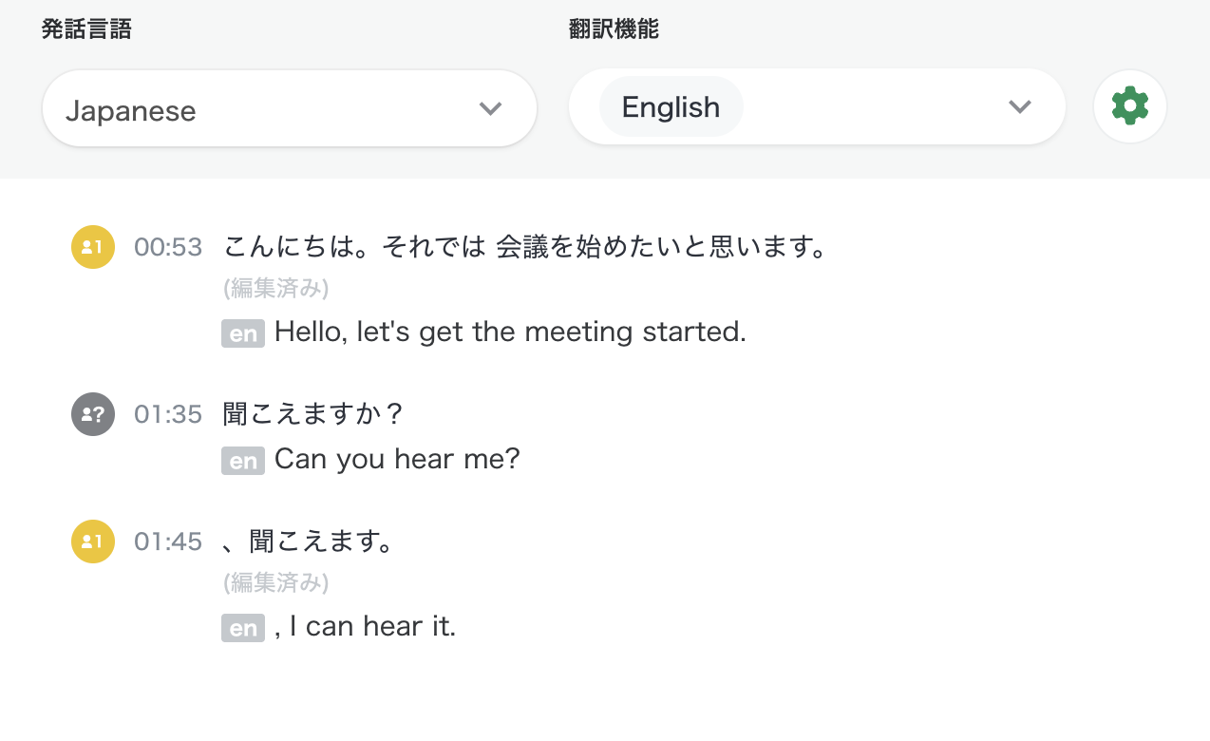
Task: Click unknown speaker avatar at 01:35
Action: [x=93, y=414]
